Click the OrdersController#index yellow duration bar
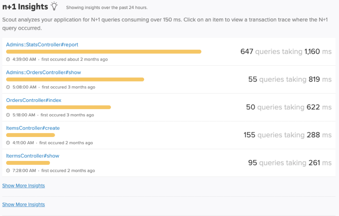This screenshot has width=339, height=216. tap(58, 107)
